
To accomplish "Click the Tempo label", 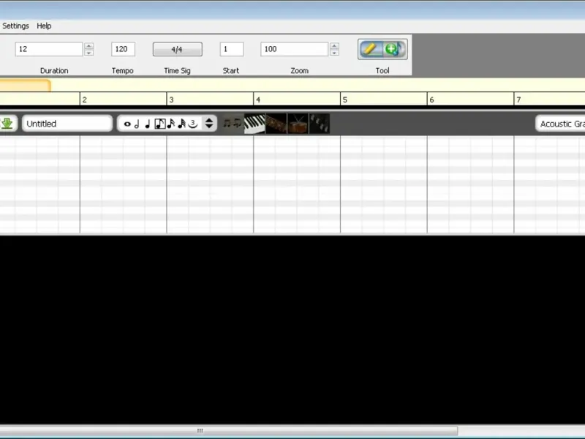I will point(122,70).
